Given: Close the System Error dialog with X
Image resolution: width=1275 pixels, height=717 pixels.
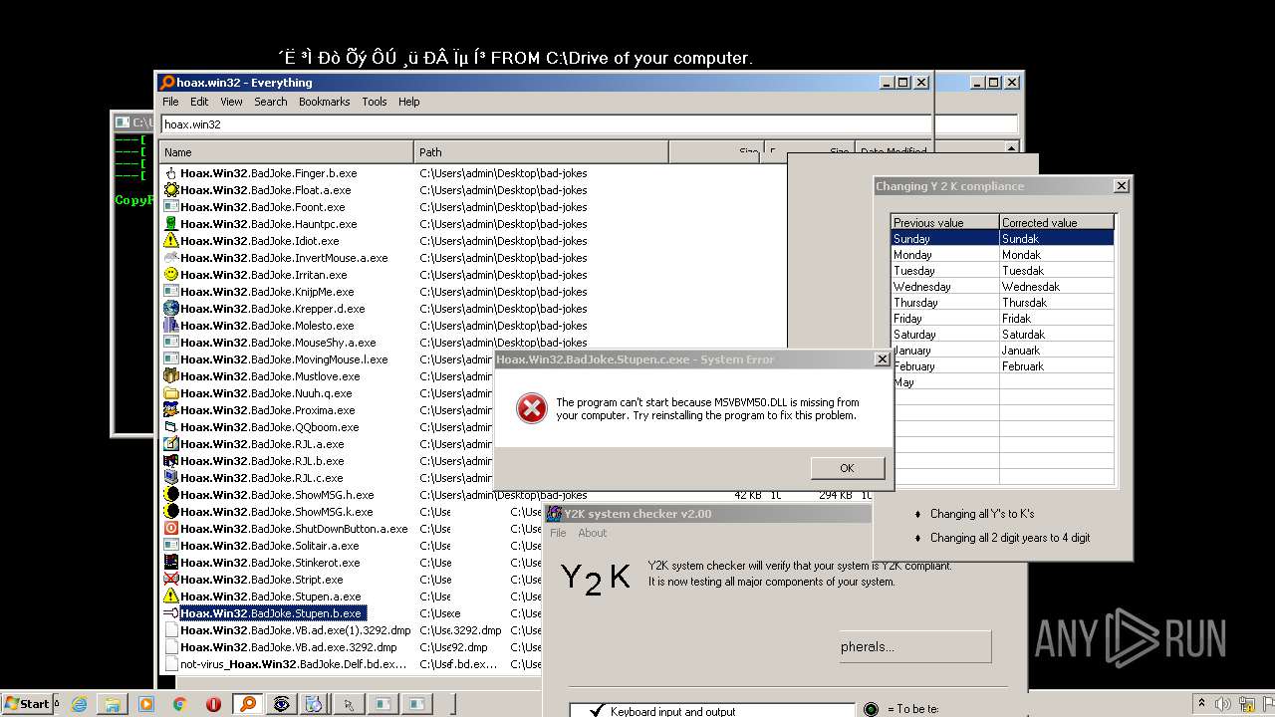Looking at the screenshot, I should click(x=882, y=359).
